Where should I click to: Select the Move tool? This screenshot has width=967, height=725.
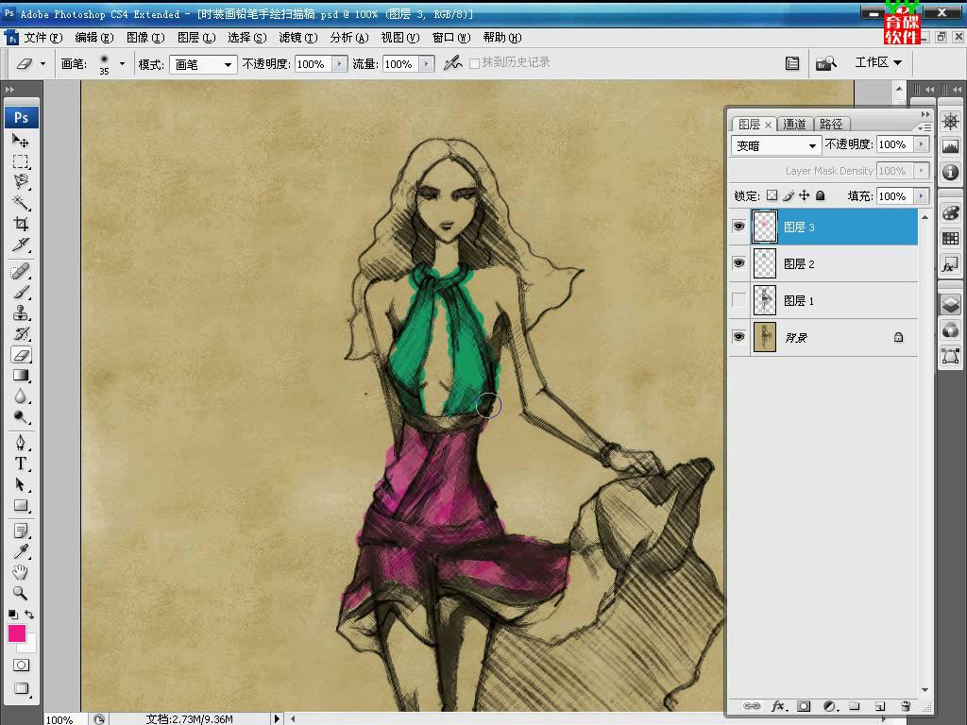[21, 142]
